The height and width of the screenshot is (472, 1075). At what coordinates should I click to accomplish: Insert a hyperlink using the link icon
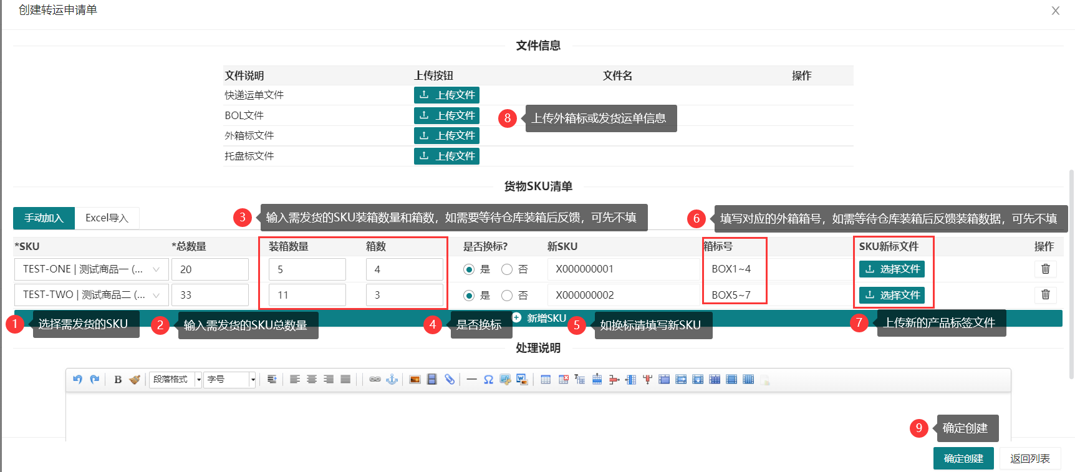coord(375,379)
